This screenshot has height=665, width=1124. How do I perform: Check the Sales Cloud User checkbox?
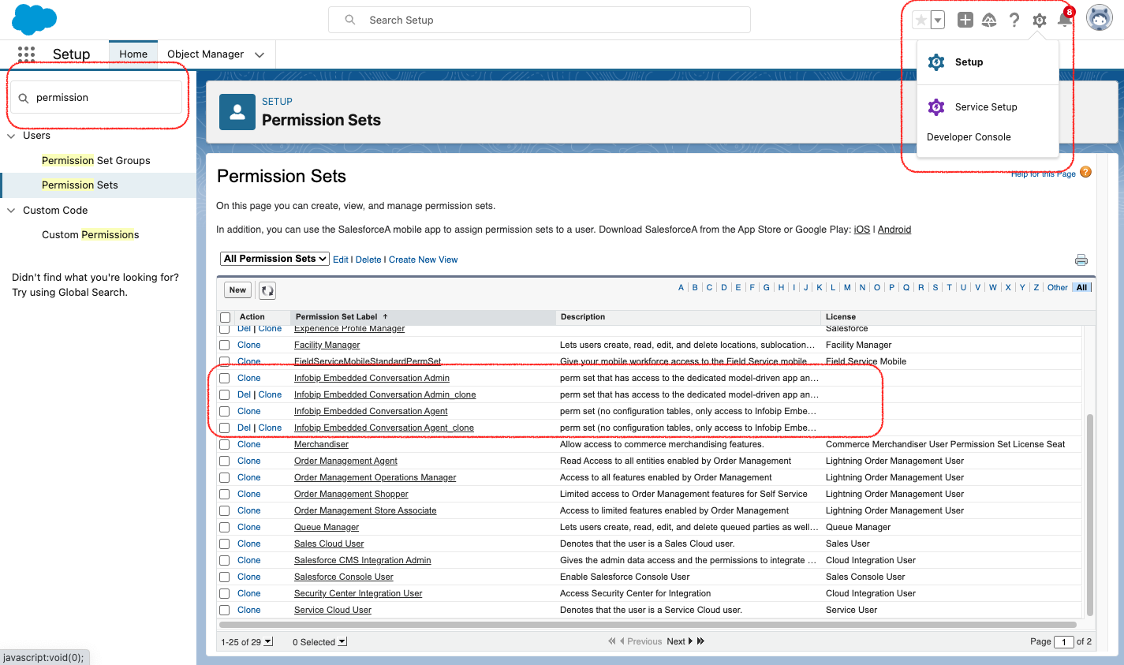click(x=225, y=544)
